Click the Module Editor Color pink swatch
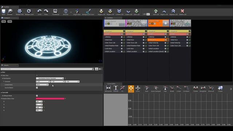This screenshot has width=233, height=131. tap(50, 99)
